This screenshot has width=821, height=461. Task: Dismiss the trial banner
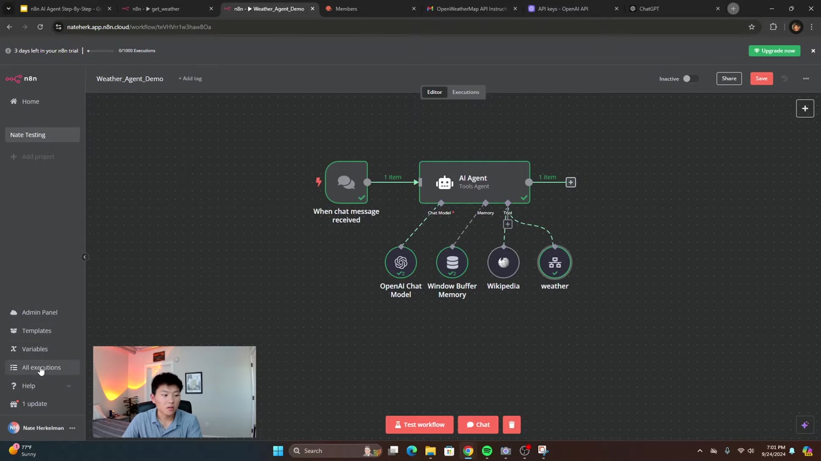coord(813,51)
